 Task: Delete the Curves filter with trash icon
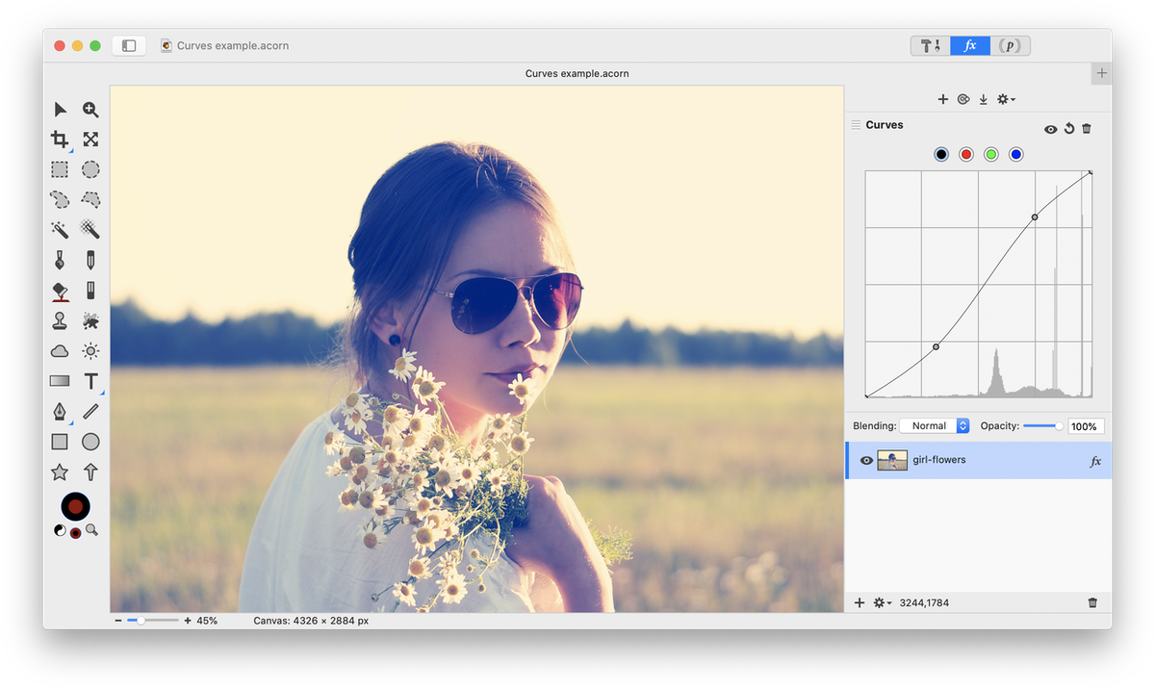pos(1087,129)
